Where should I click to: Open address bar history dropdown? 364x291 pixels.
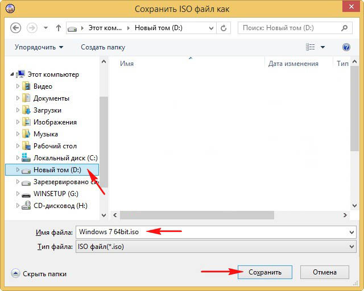(x=211, y=28)
